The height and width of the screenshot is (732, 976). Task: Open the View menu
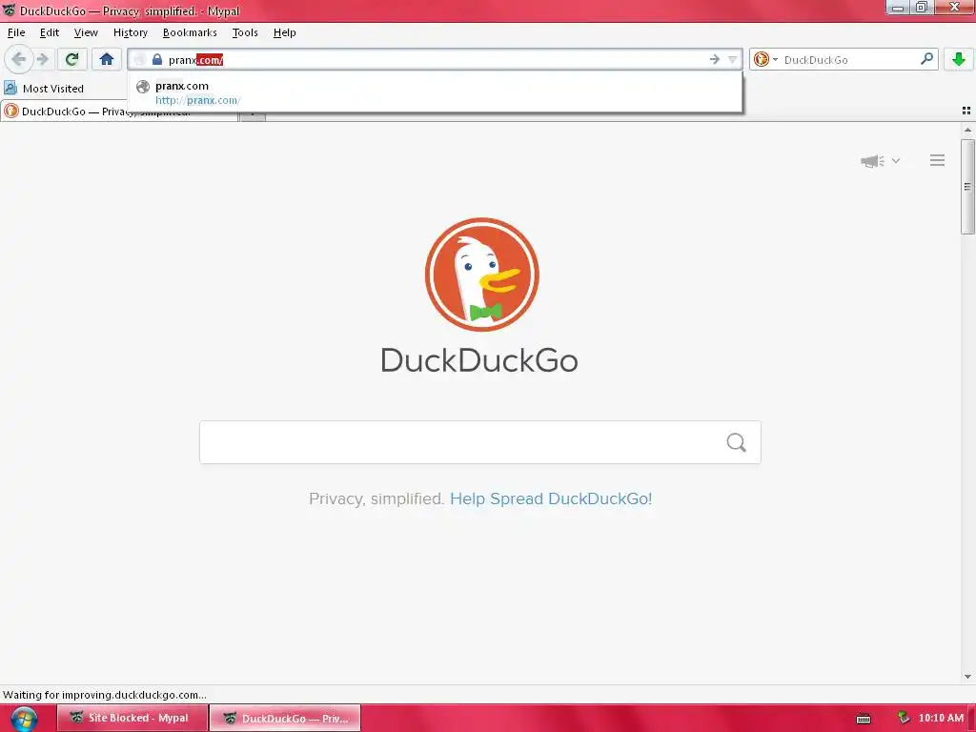[x=86, y=32]
